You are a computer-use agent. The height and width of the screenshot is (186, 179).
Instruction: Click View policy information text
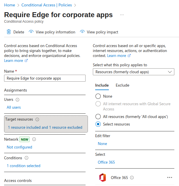(x=56, y=32)
